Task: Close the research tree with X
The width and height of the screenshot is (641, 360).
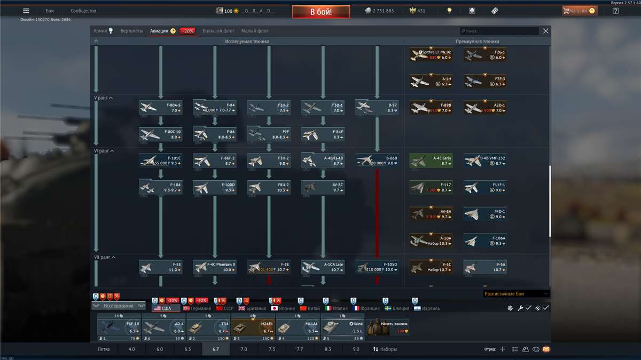Action: click(x=545, y=31)
